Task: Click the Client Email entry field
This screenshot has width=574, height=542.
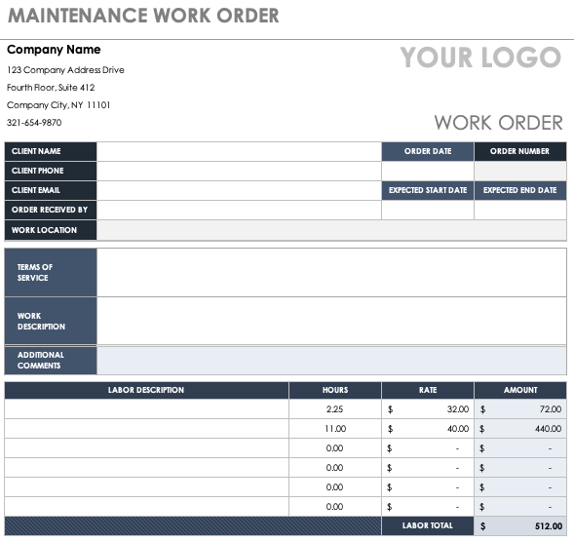Action: (x=239, y=190)
